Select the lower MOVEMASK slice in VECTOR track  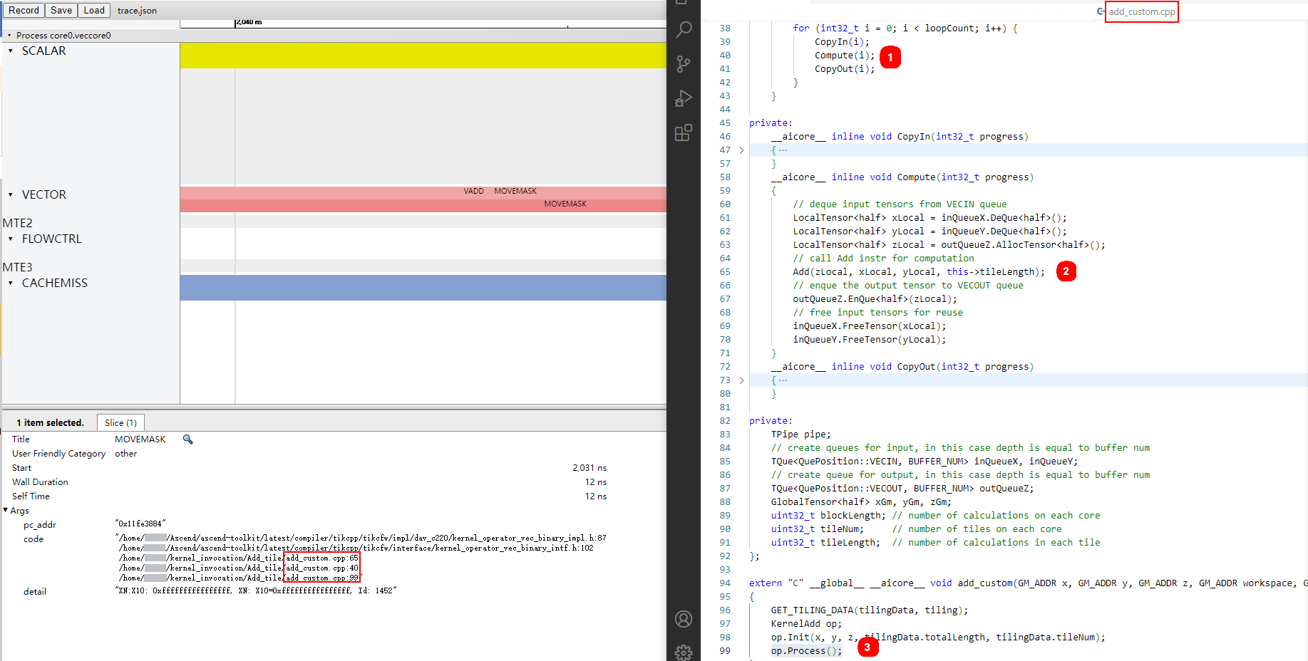click(565, 204)
